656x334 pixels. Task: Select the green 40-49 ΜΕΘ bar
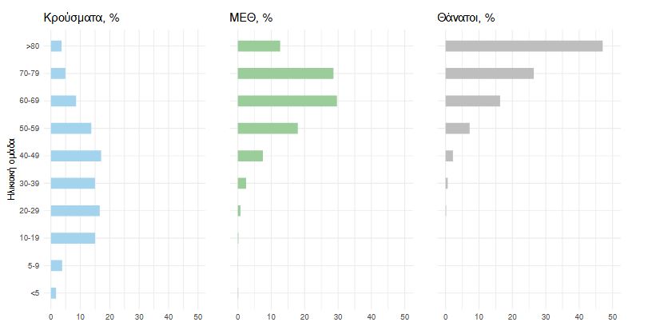click(x=250, y=156)
